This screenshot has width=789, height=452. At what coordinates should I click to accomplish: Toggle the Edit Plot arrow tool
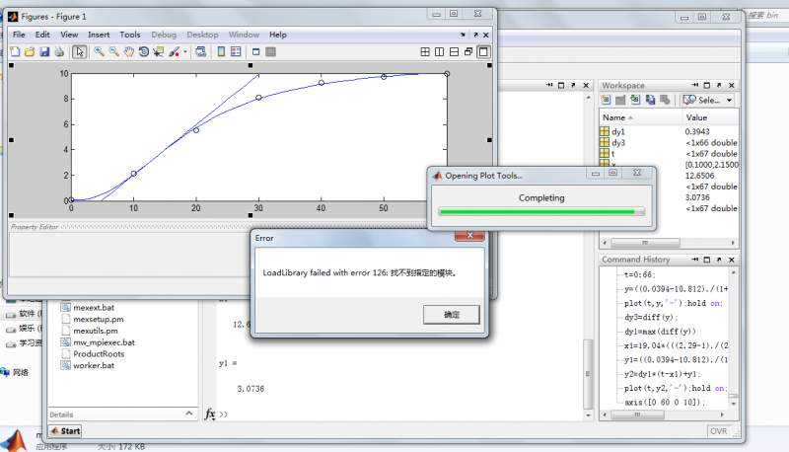tap(80, 52)
